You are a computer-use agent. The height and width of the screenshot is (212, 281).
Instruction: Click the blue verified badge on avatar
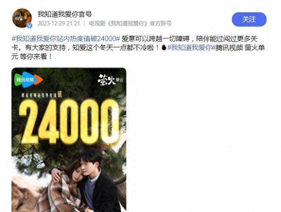point(29,26)
